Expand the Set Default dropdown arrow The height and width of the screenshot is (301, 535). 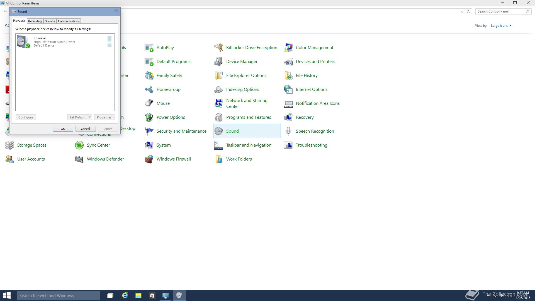click(x=90, y=117)
